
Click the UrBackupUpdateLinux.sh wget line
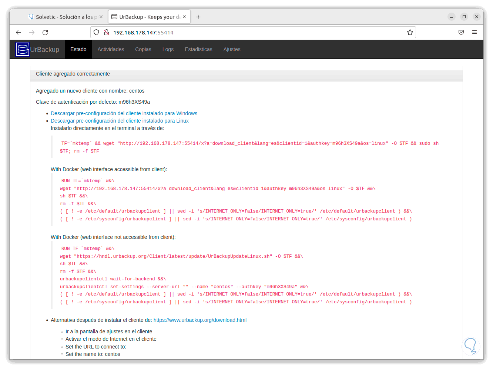[181, 256]
